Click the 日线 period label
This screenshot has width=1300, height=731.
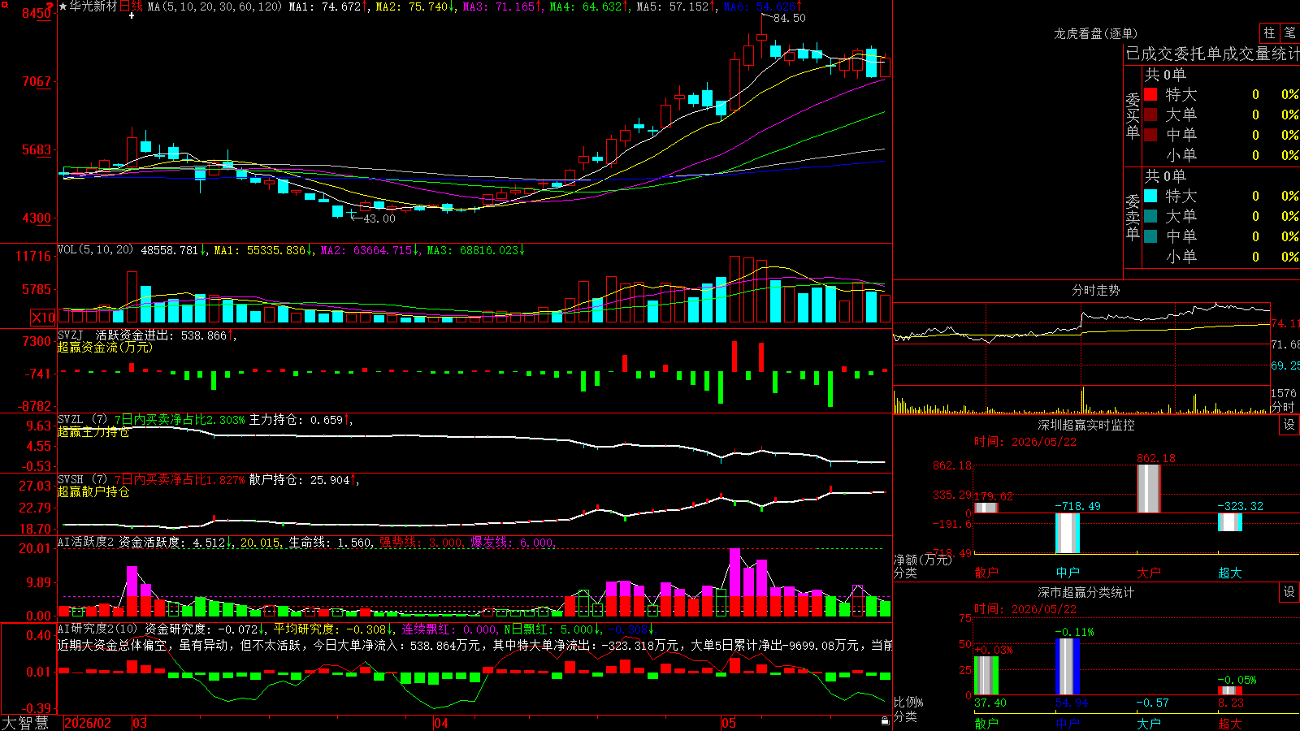(x=131, y=6)
